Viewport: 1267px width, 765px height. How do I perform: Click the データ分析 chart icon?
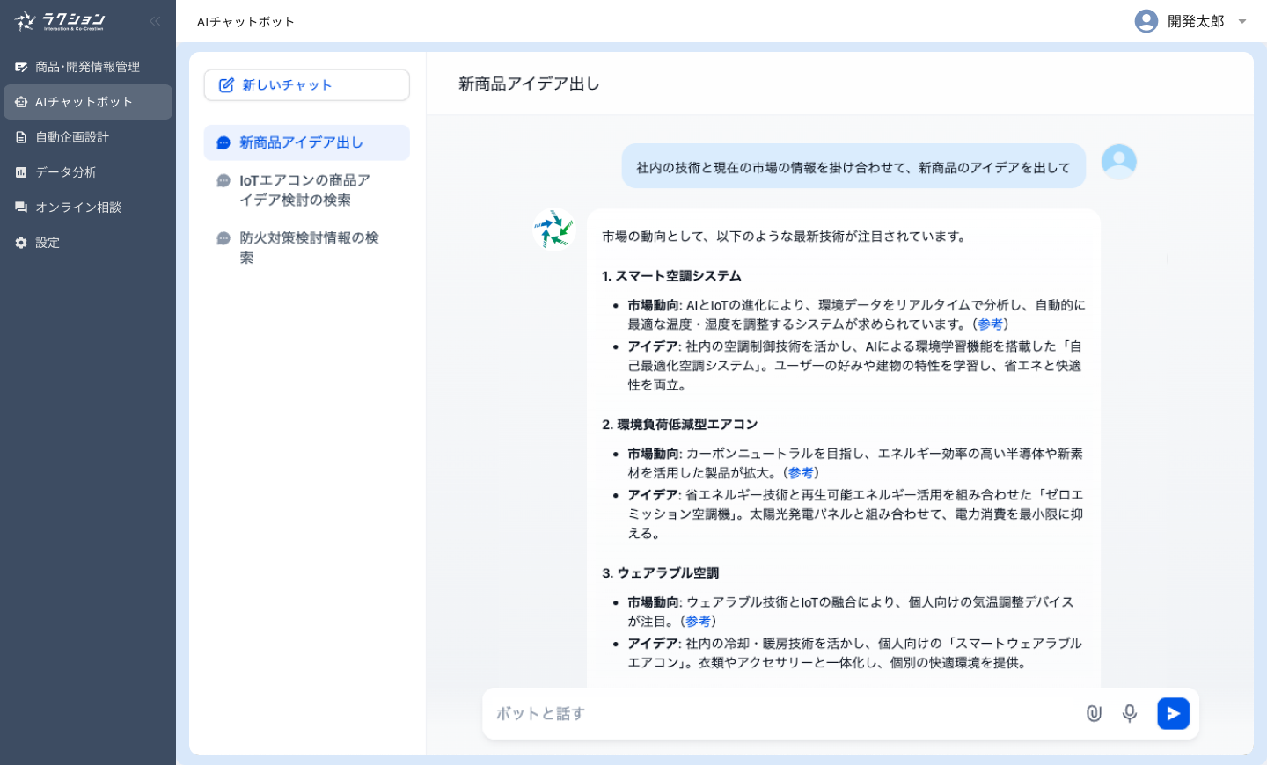tap(21, 172)
